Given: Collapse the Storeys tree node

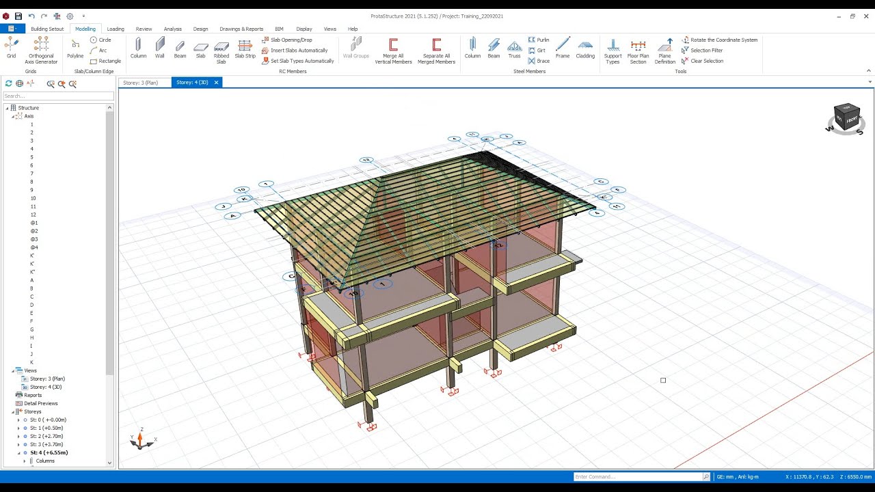Looking at the screenshot, I should pos(13,411).
